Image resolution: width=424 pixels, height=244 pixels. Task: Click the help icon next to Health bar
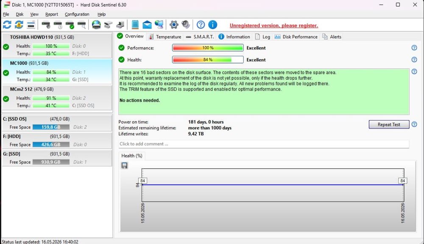(x=414, y=60)
